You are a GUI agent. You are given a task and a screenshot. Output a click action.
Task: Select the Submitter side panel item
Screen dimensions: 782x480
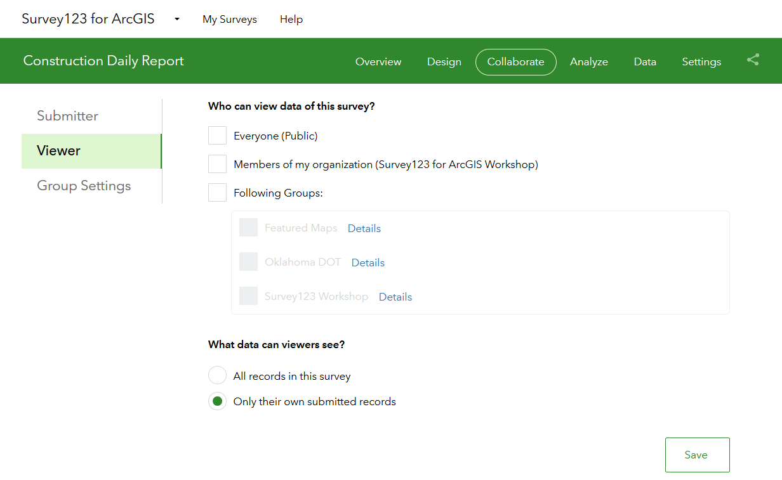point(68,116)
